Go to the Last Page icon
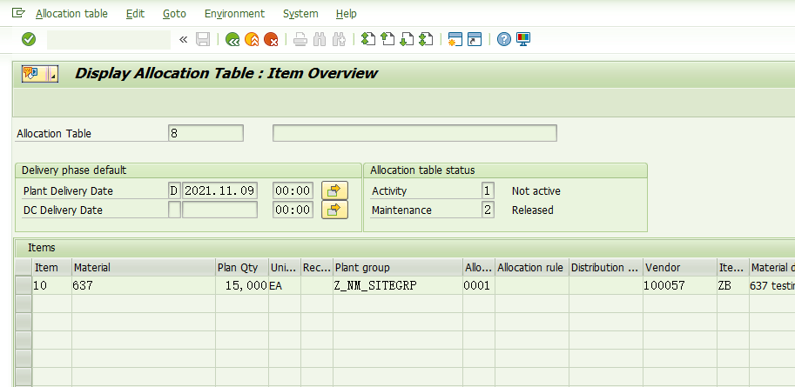The width and height of the screenshot is (795, 387). [x=426, y=39]
